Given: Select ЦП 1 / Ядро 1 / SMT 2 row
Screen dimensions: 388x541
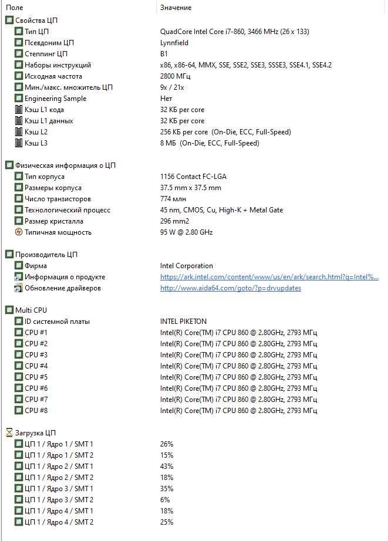Looking at the screenshot, I should click(193, 455).
